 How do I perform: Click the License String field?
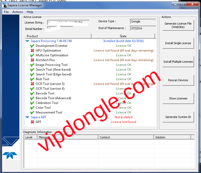[68, 22]
